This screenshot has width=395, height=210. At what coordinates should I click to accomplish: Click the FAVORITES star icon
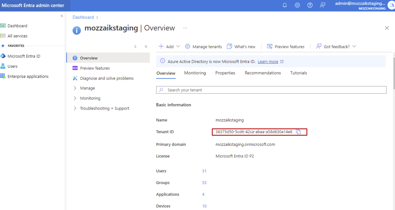click(3, 46)
